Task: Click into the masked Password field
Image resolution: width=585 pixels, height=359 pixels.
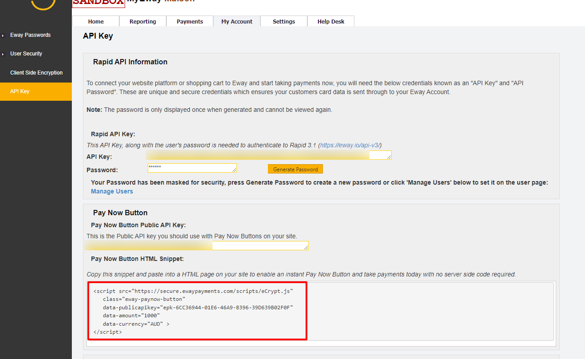Action: tap(192, 168)
